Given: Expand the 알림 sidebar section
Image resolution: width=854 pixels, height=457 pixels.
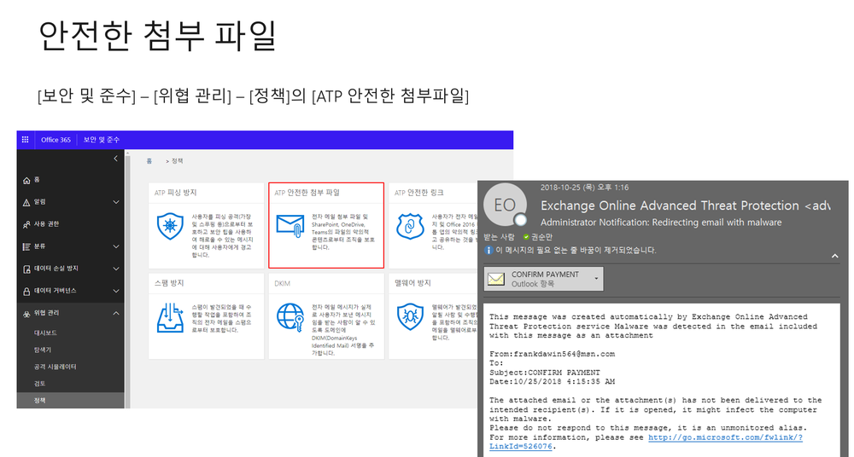Looking at the screenshot, I should pyautogui.click(x=116, y=202).
